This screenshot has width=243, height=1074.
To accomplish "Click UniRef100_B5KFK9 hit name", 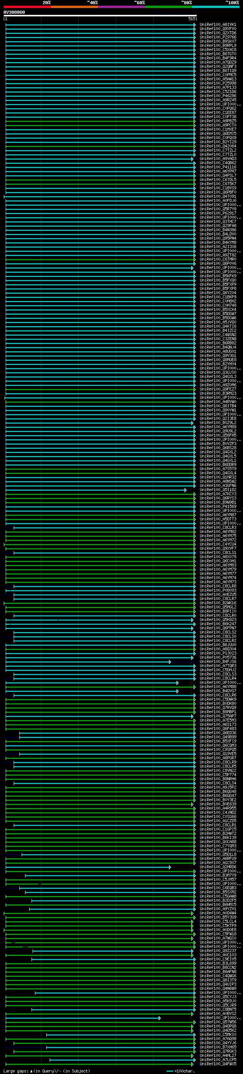I will point(218,276).
